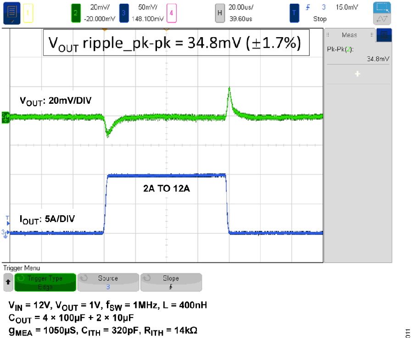Click the trigger level 'T' marker on left edge

coord(6,218)
